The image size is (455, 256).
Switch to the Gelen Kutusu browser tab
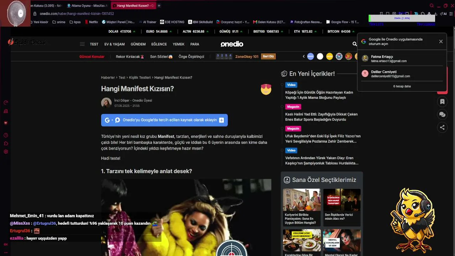(x=45, y=6)
